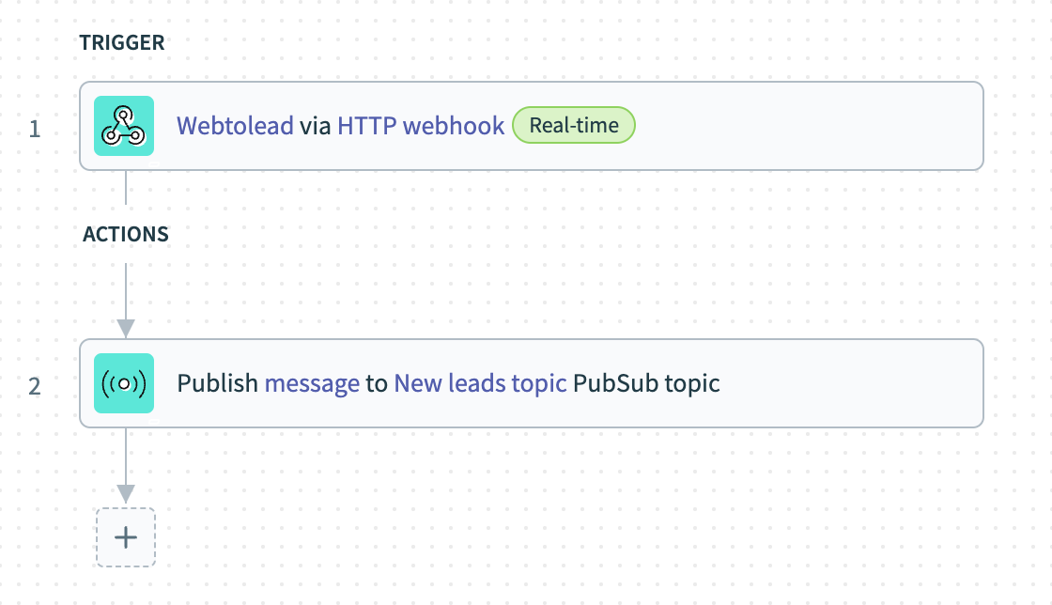The image size is (1052, 605).
Task: Click the PubSub broadcast icon
Action: 124,383
